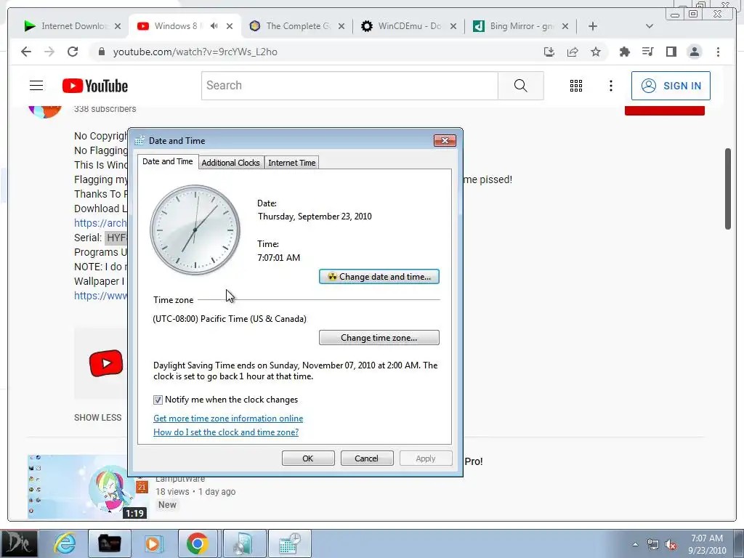
Task: Confirm the dialog with OK
Action: point(308,458)
